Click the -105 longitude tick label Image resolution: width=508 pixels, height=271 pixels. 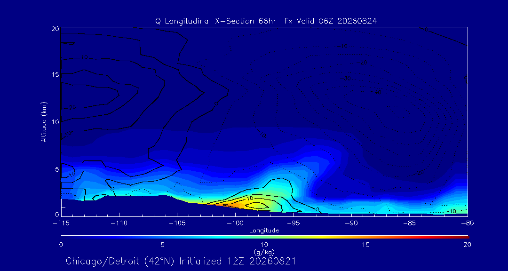(177, 223)
